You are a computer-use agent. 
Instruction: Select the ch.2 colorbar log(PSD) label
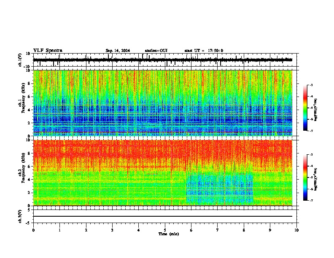(x=315, y=179)
